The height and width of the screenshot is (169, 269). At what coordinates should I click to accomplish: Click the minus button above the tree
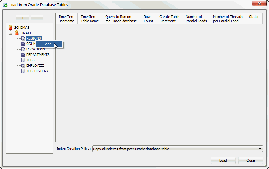click(37, 18)
